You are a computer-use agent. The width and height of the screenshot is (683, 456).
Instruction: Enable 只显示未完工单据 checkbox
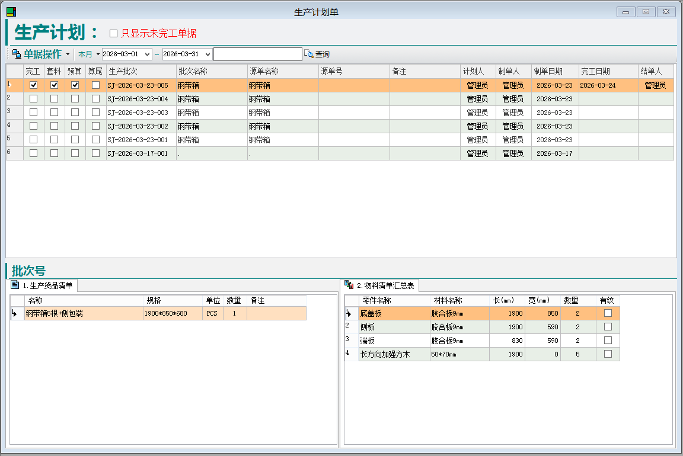(114, 33)
